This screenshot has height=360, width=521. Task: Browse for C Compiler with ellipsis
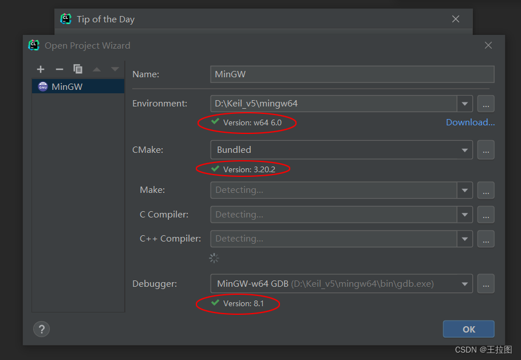(x=486, y=215)
